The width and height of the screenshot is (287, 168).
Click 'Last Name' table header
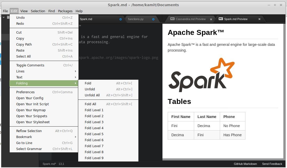point(207,117)
